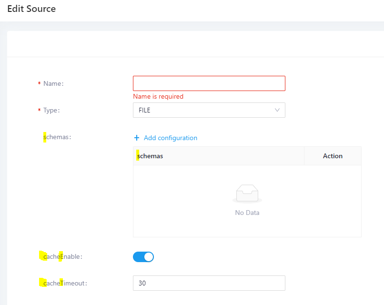This screenshot has width=384, height=305.
Task: Click the red asterisk next to Type
Action: click(x=39, y=110)
